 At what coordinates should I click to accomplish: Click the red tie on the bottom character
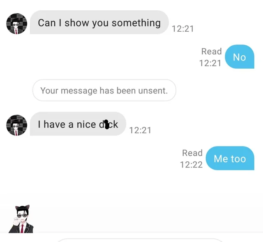pos(22,228)
